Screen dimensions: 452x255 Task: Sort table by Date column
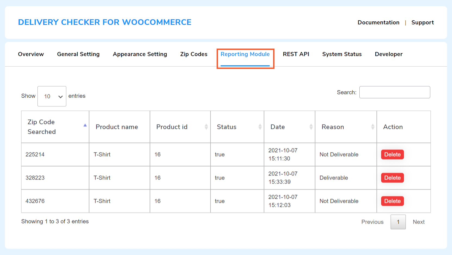coord(289,127)
